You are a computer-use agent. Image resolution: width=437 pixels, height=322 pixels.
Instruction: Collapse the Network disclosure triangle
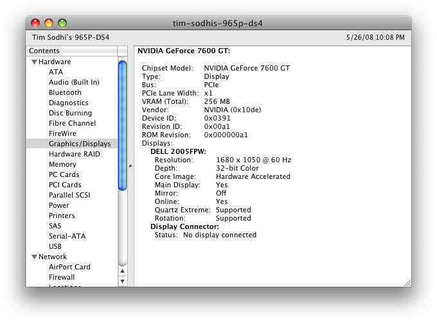(x=34, y=257)
